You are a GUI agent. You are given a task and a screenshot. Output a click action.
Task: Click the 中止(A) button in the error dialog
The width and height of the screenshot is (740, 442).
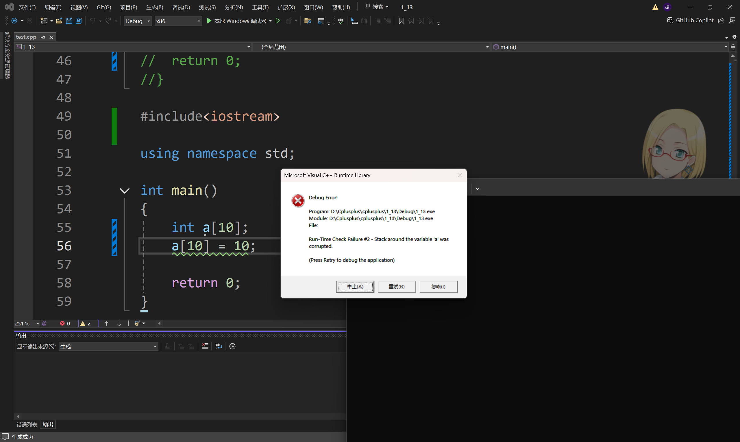coord(355,287)
